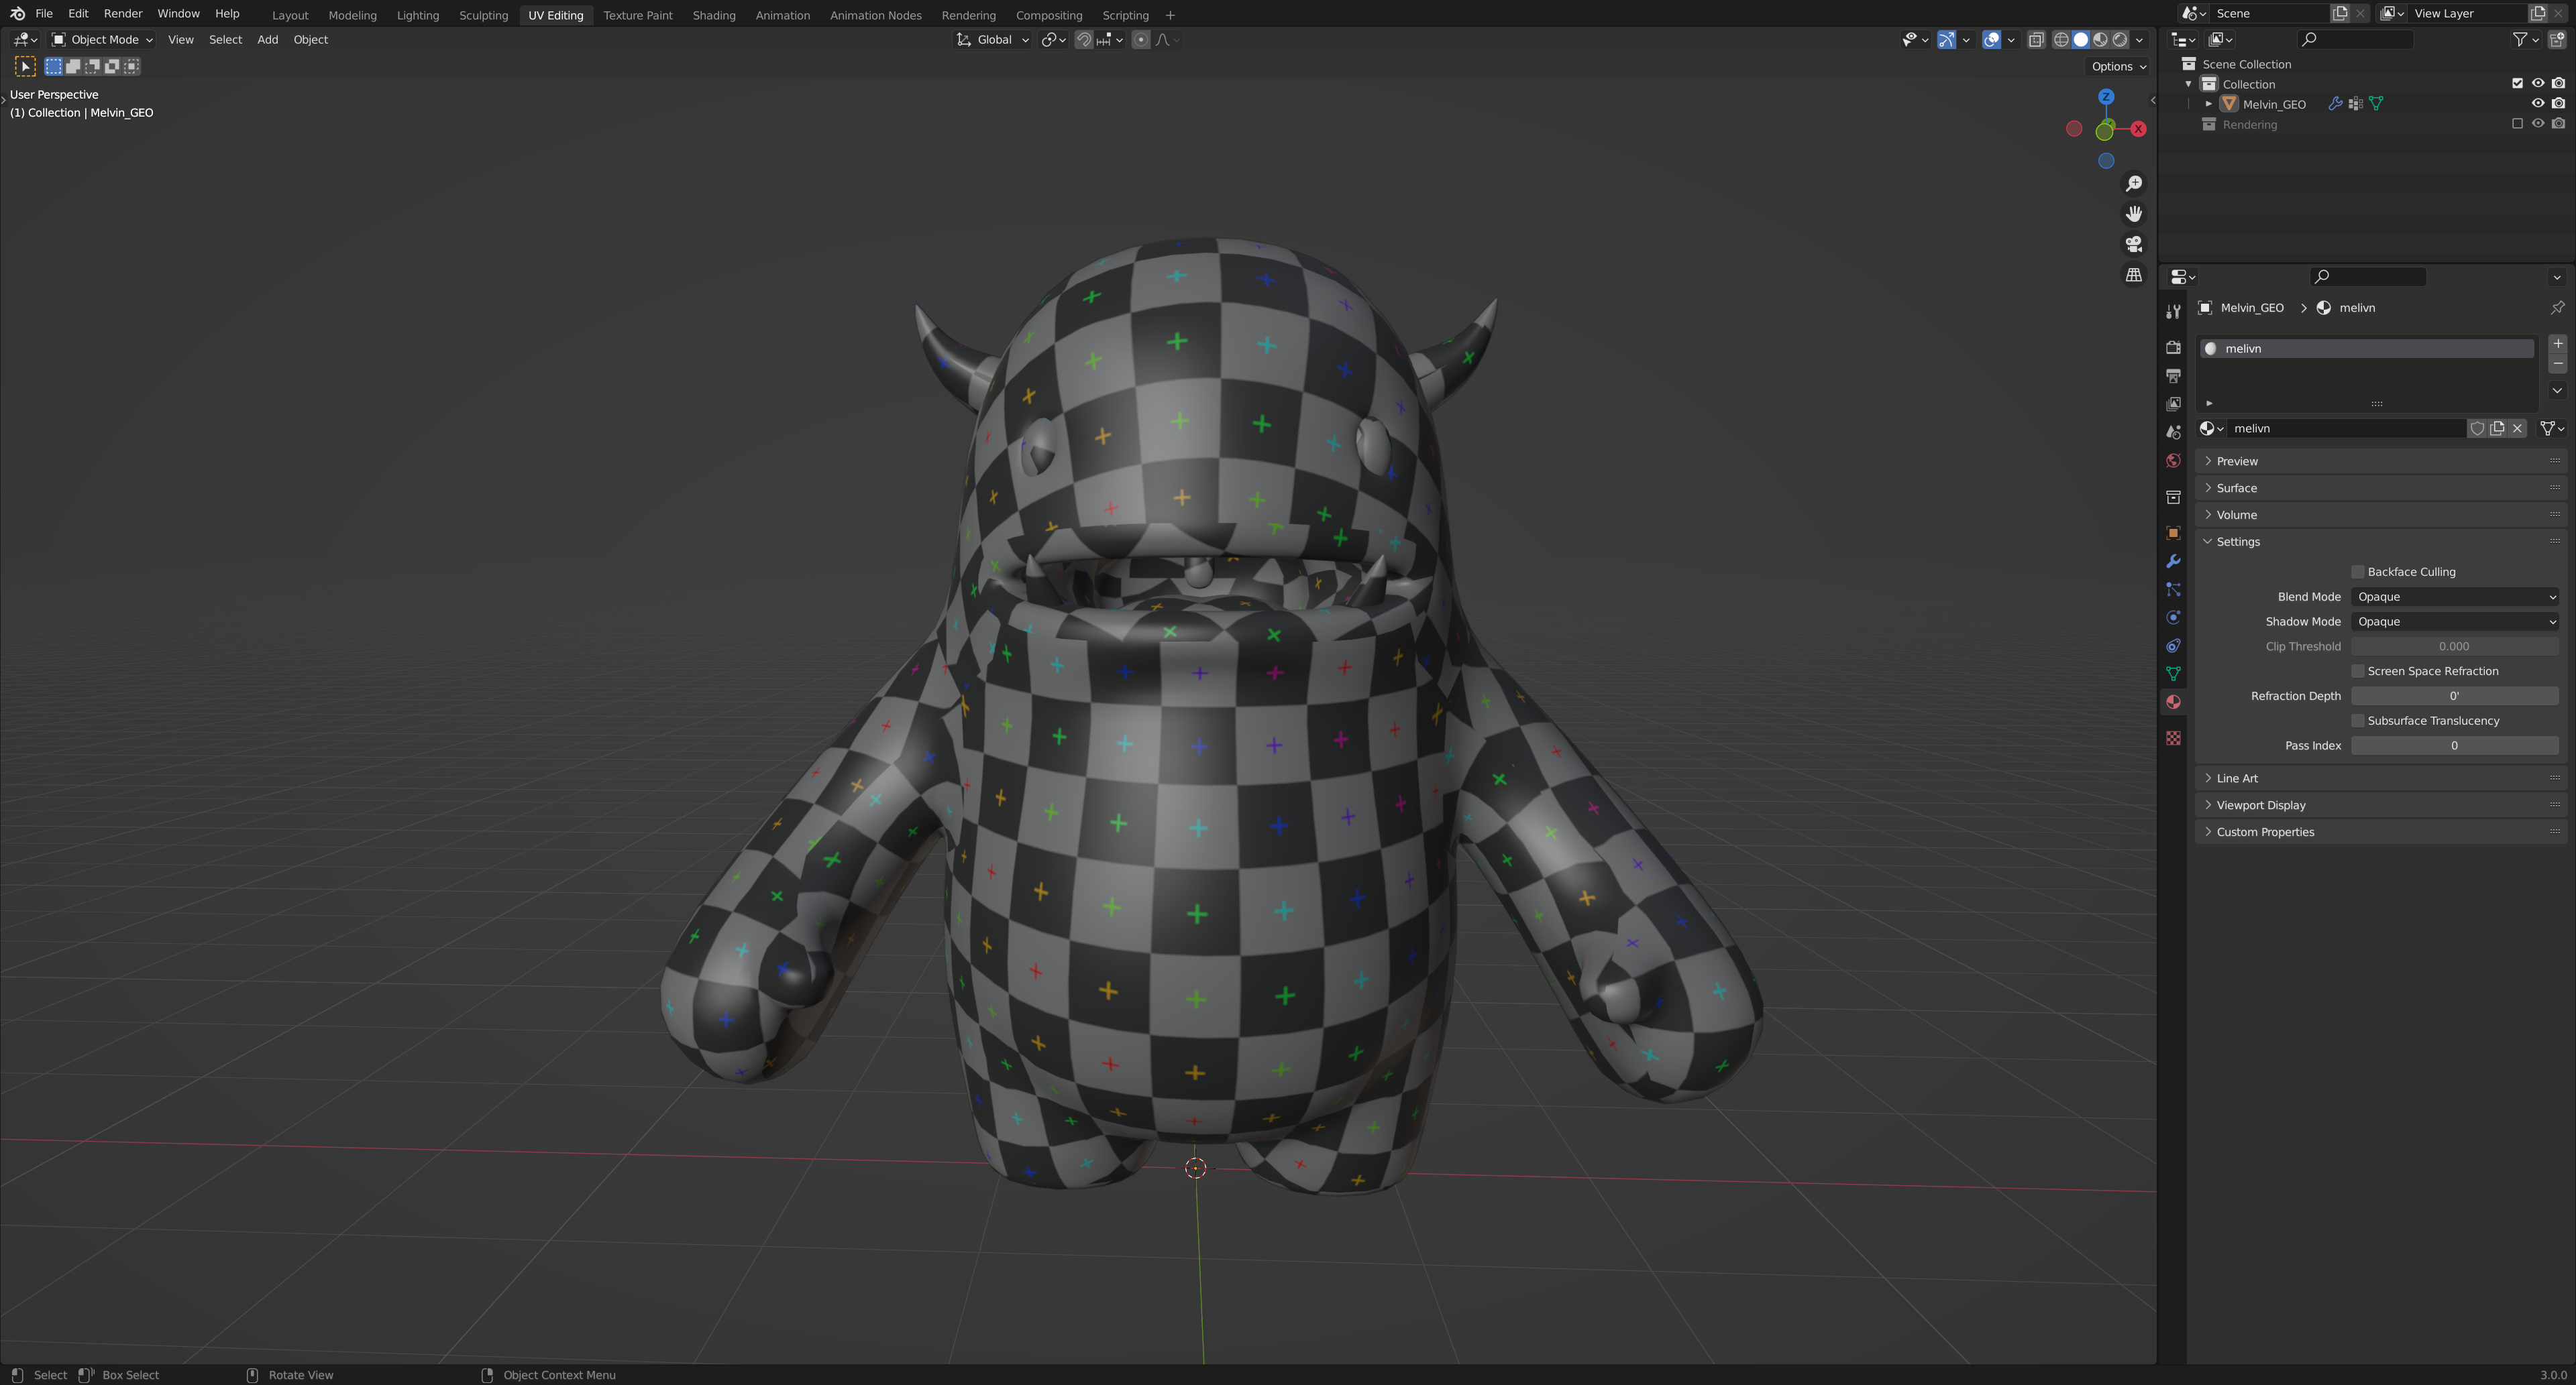Open the Render properties tab icon

pyautogui.click(x=2173, y=347)
